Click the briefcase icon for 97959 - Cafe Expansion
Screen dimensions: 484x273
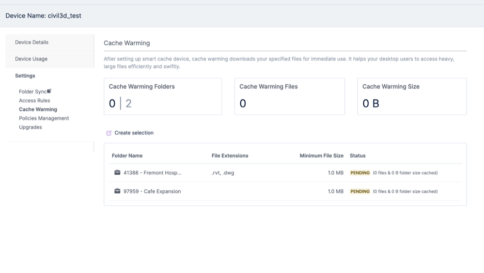(117, 191)
